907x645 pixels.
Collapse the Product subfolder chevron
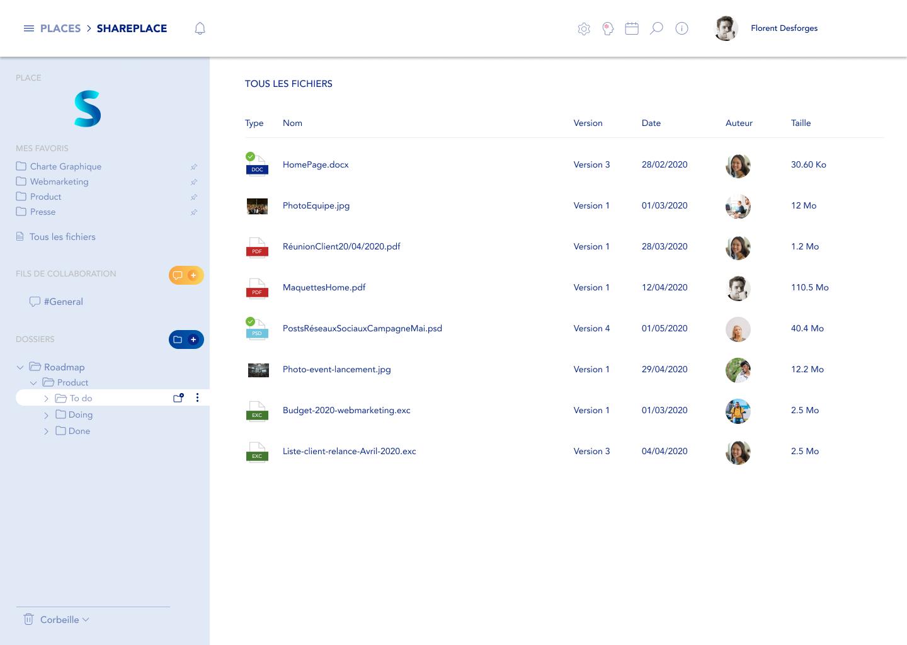coord(33,383)
